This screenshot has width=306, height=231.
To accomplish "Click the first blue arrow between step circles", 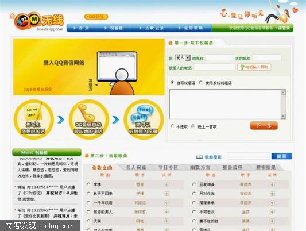I will (x=61, y=120).
